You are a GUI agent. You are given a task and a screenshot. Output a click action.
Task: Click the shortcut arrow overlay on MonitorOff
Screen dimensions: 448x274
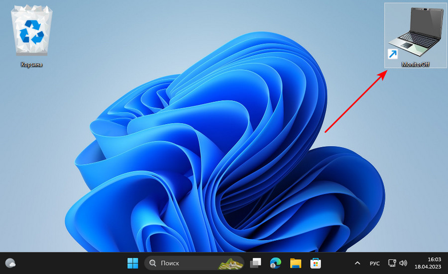tap(392, 54)
